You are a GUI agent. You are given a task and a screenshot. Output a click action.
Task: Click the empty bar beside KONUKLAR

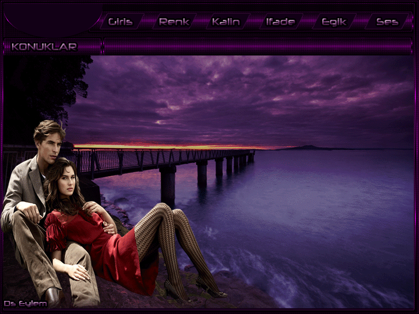pos(257,47)
